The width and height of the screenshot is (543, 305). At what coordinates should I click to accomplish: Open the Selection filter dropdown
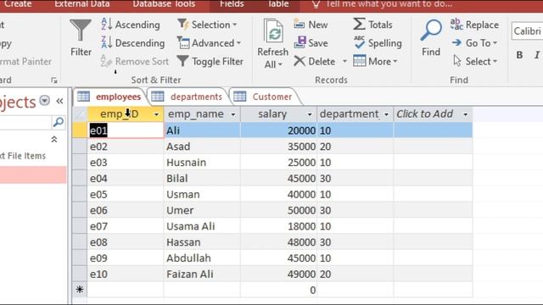(x=207, y=25)
